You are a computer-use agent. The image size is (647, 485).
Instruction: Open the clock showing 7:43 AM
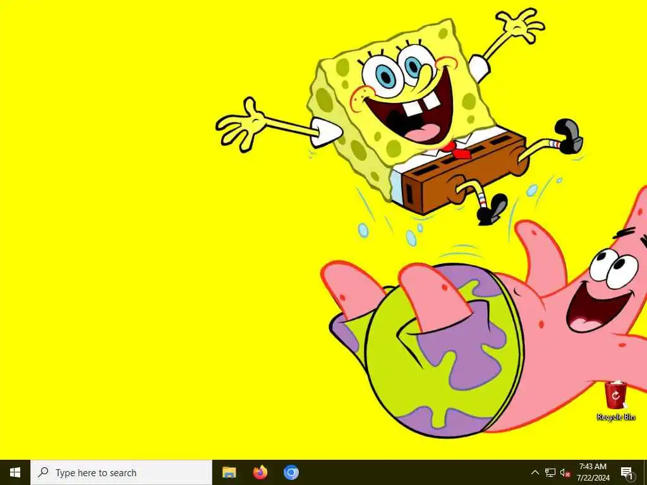(x=593, y=472)
